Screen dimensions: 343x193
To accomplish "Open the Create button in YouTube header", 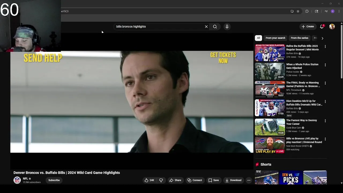I will [308, 27].
